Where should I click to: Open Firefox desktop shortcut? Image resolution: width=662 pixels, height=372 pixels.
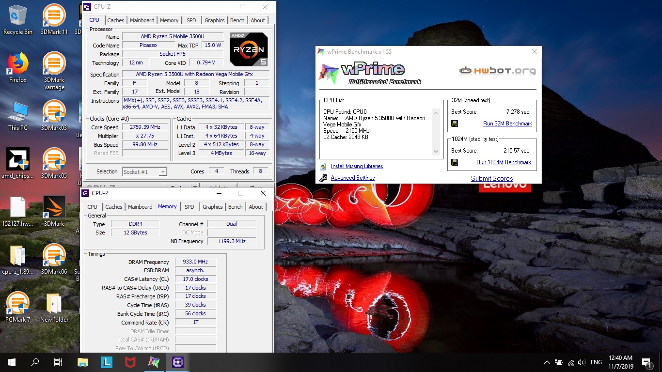tap(18, 67)
